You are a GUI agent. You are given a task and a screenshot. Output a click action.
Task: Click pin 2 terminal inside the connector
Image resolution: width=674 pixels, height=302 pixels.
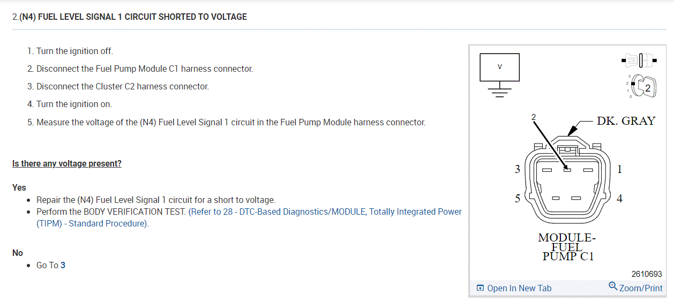coord(567,170)
